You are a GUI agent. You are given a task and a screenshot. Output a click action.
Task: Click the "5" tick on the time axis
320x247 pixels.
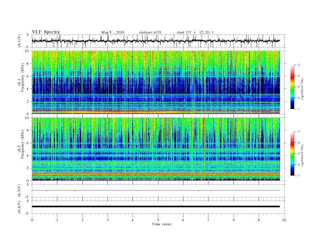click(158, 220)
